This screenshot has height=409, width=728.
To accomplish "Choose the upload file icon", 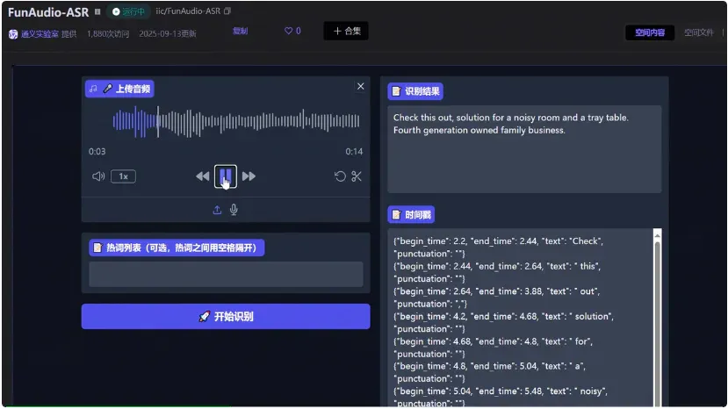I will tap(217, 210).
